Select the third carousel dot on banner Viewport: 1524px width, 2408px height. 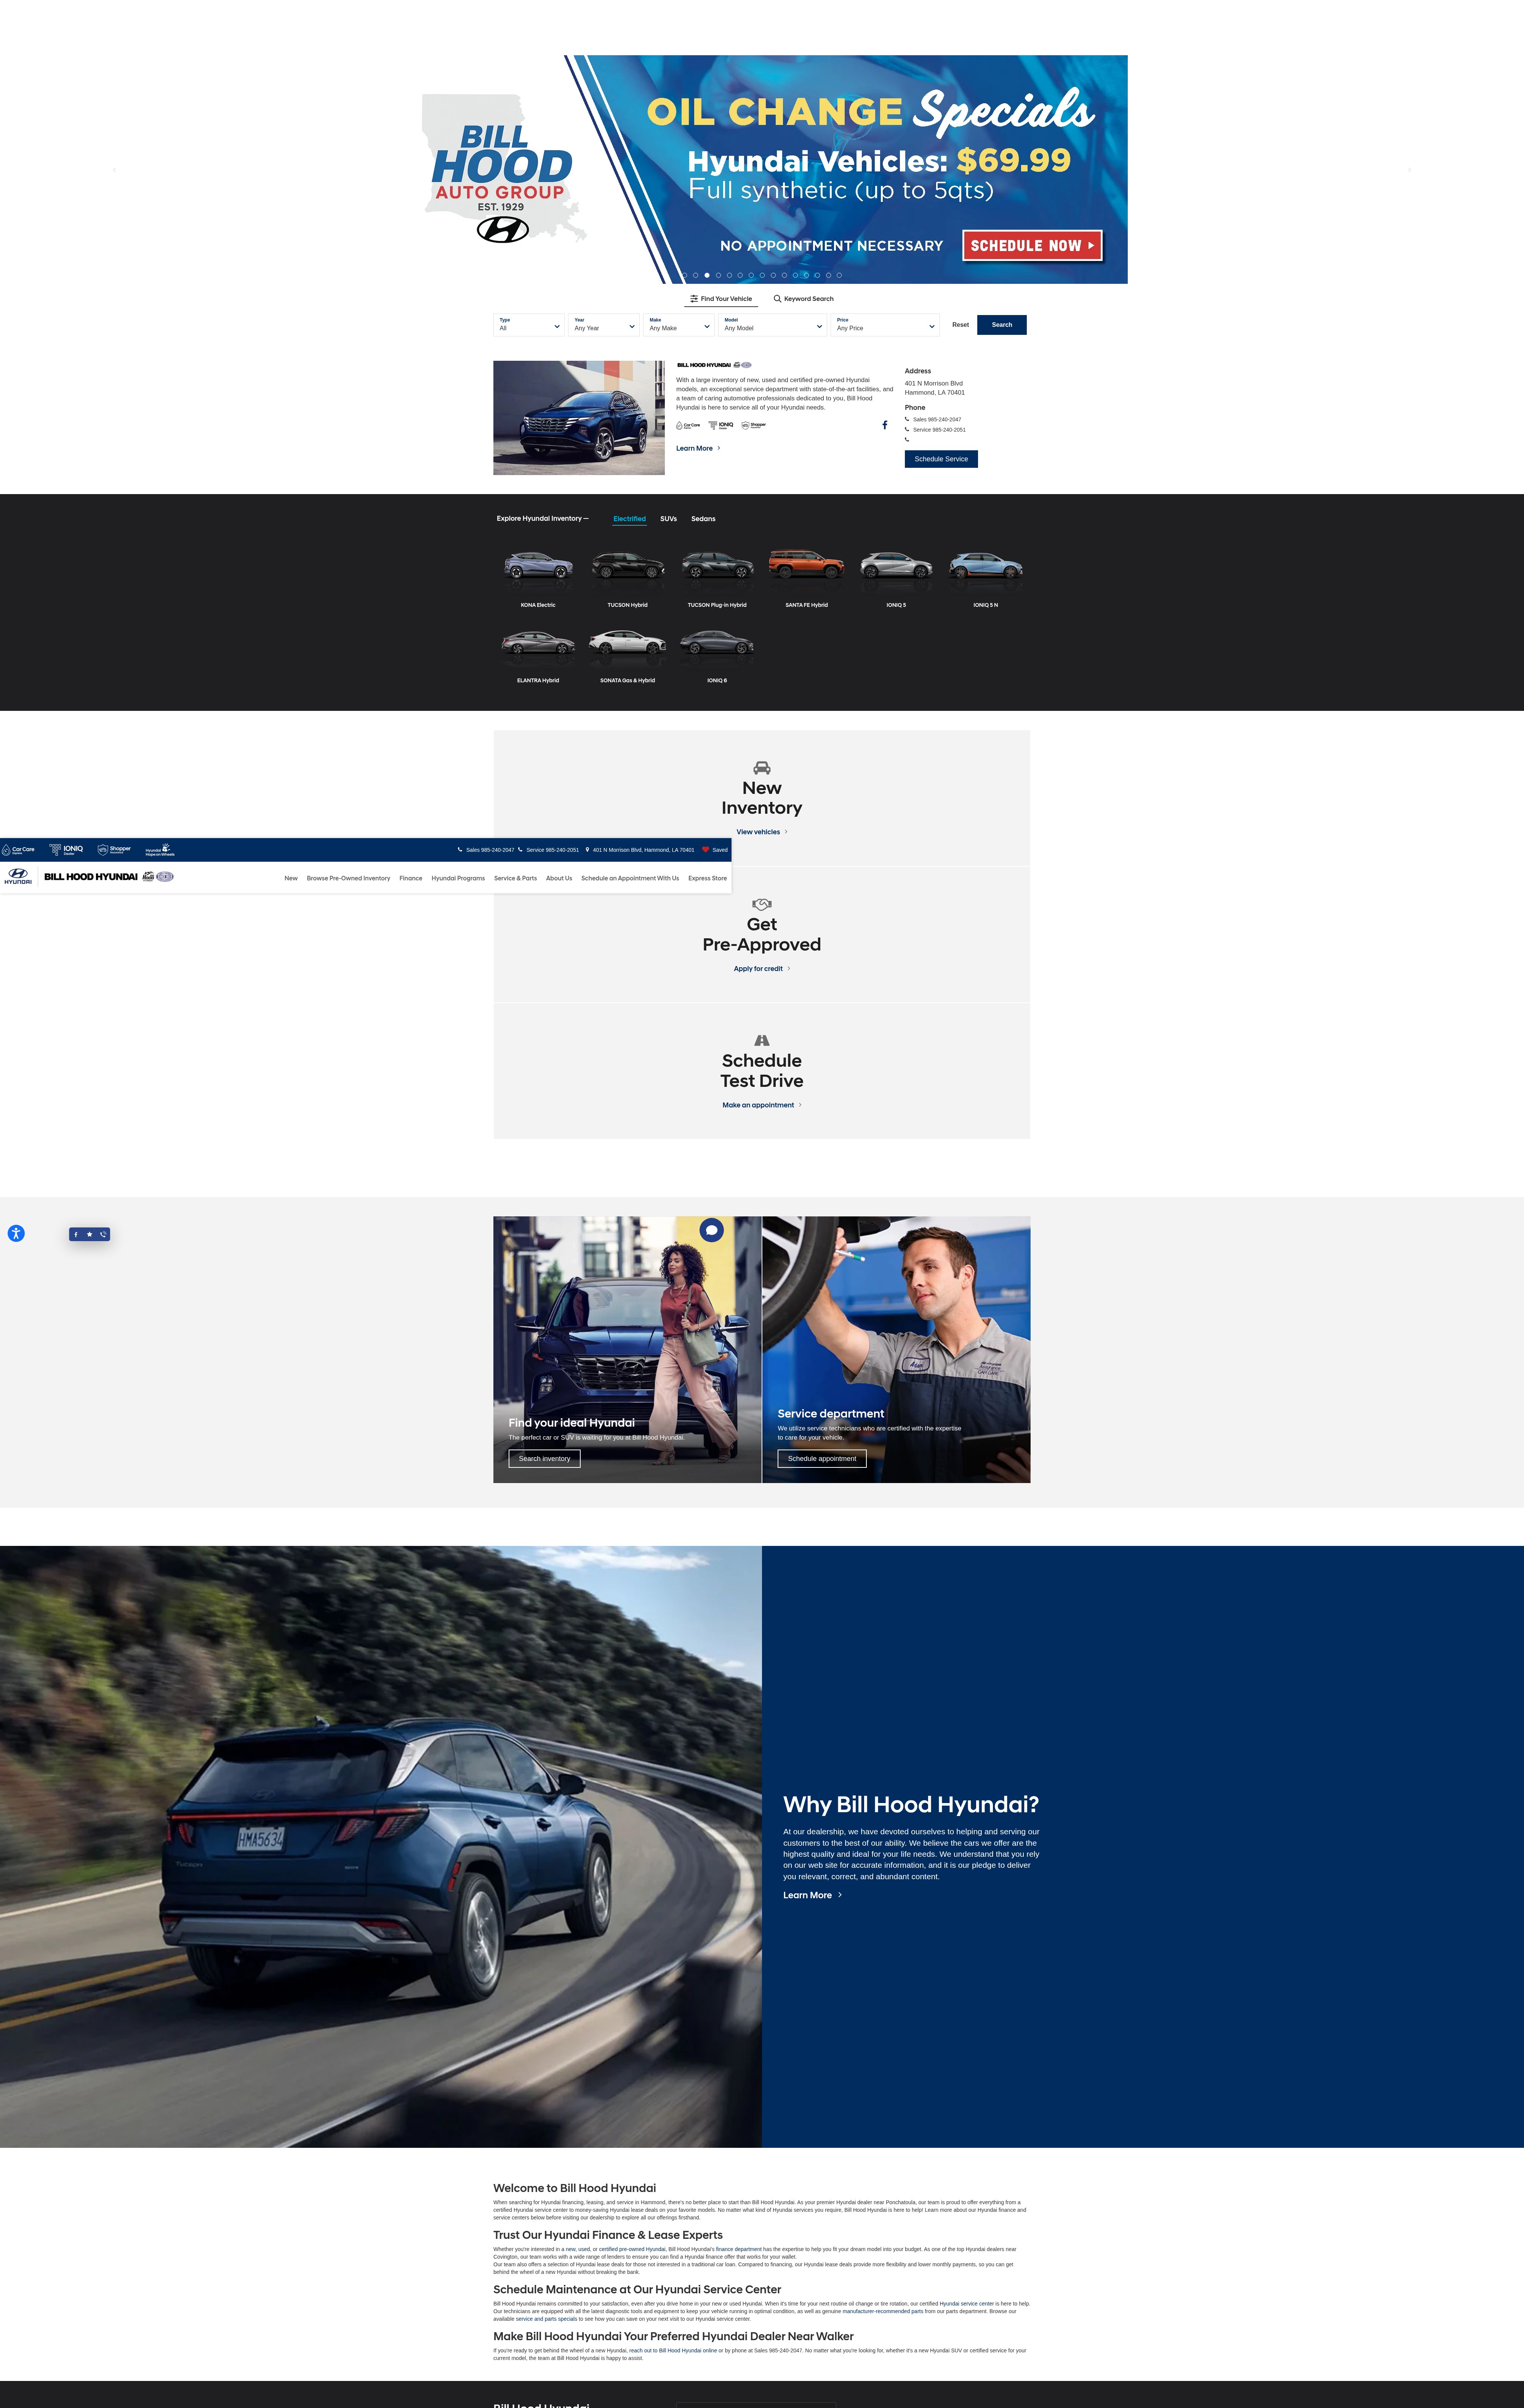[x=707, y=275]
